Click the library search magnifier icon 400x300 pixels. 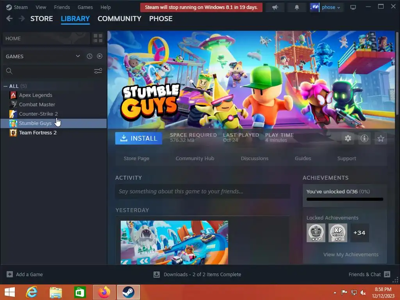point(9,71)
